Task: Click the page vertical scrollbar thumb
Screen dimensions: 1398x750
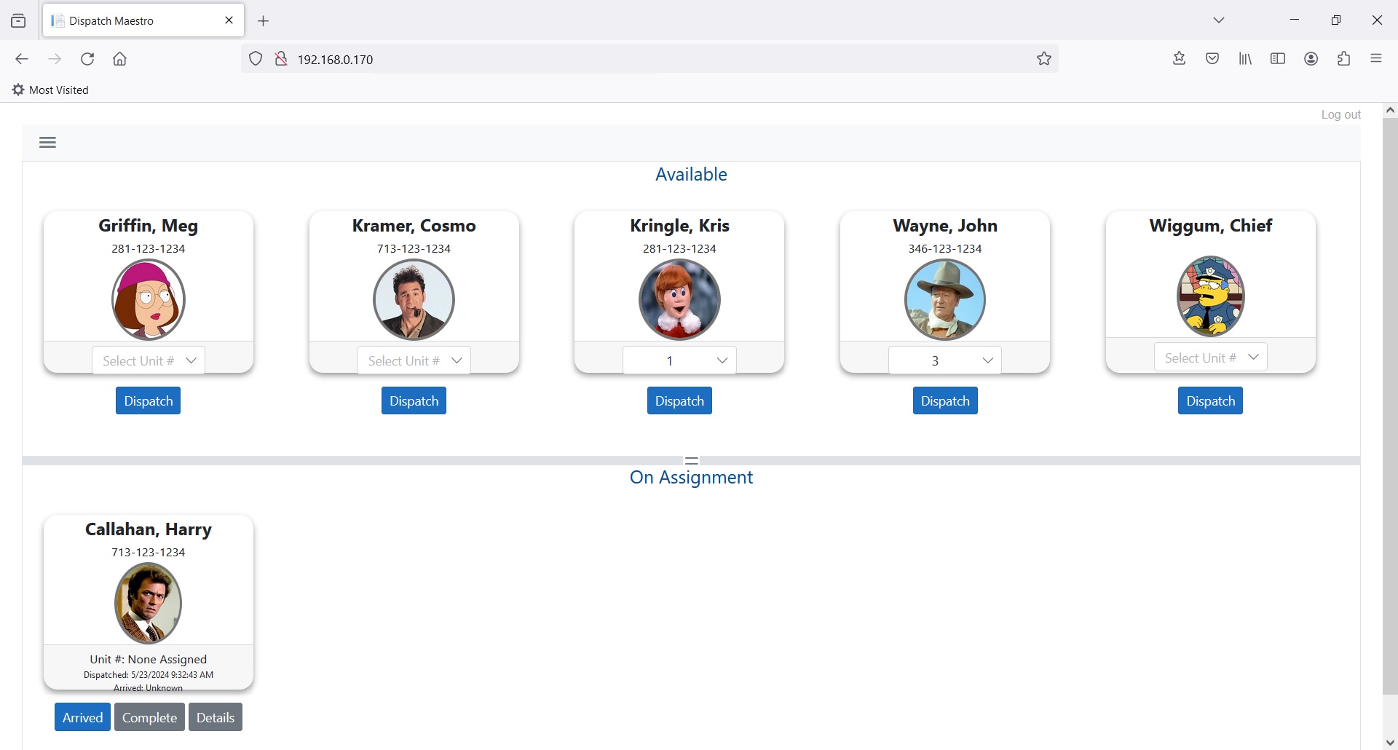Action: tap(1390, 406)
